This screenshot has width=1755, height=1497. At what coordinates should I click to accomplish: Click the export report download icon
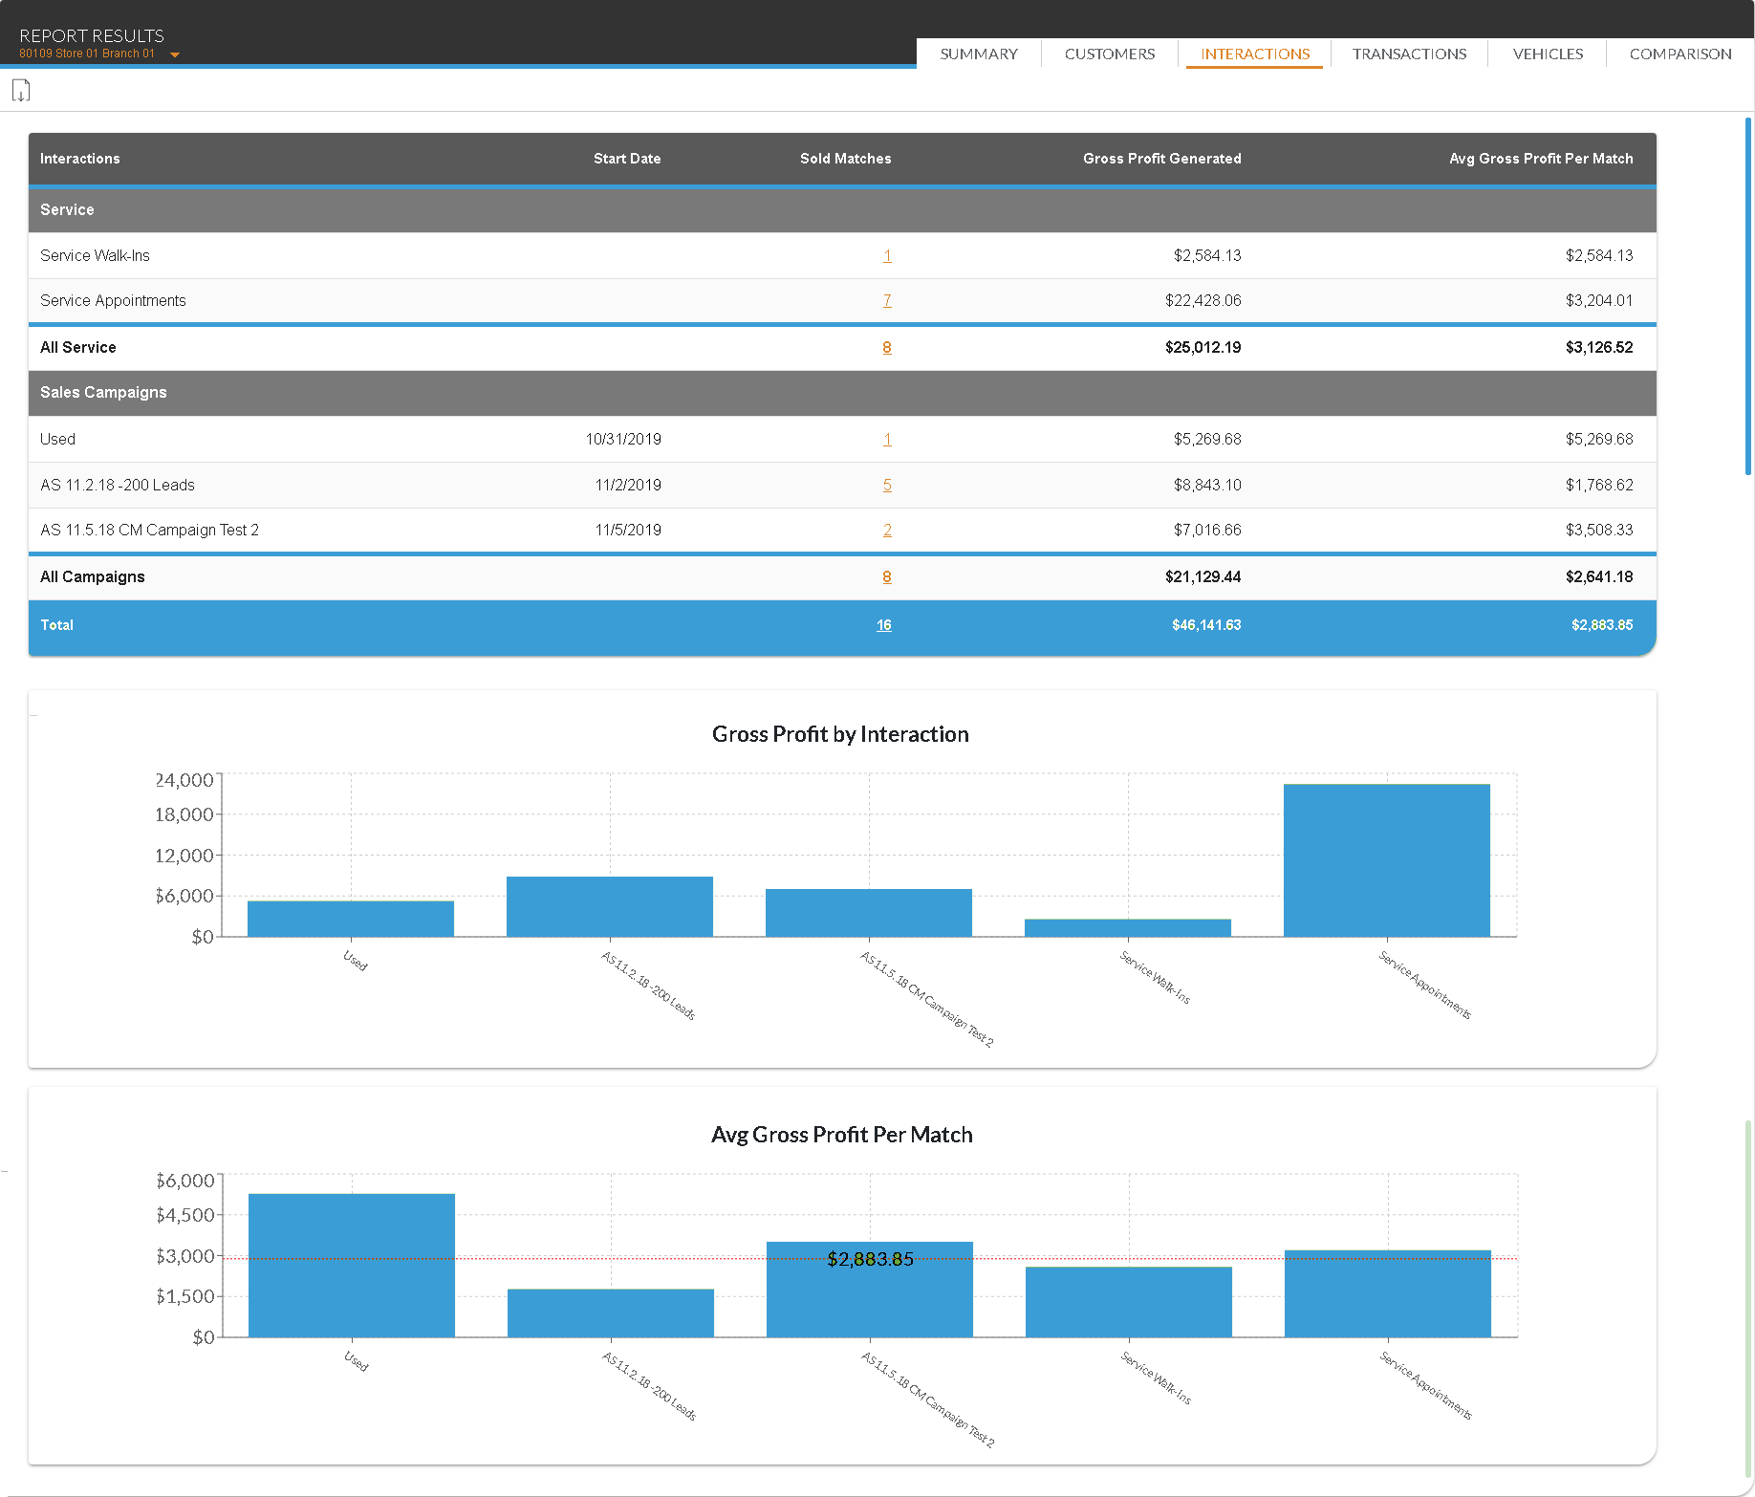21,91
